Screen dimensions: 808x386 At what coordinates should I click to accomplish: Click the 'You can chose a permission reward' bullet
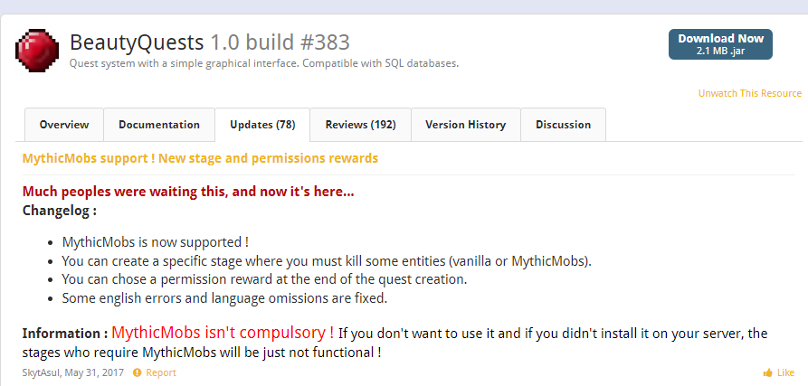point(264,279)
